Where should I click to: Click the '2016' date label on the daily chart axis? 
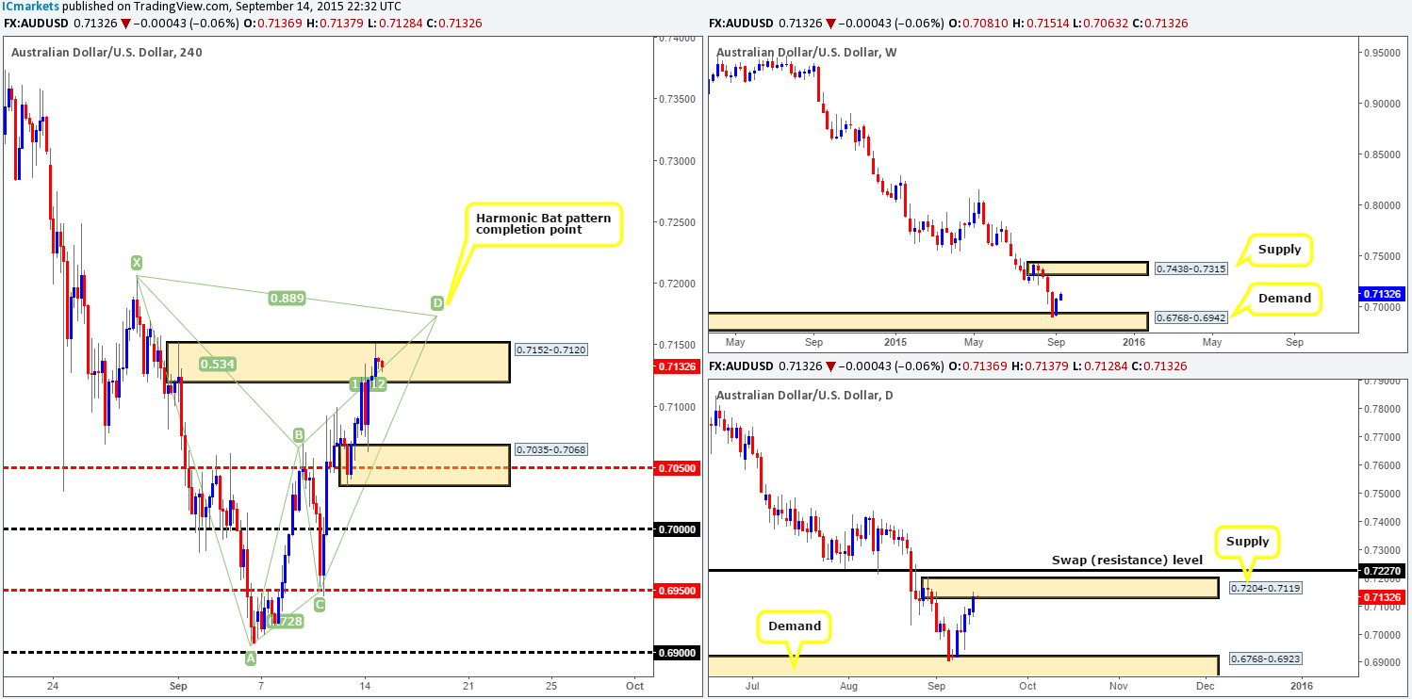click(x=1301, y=685)
